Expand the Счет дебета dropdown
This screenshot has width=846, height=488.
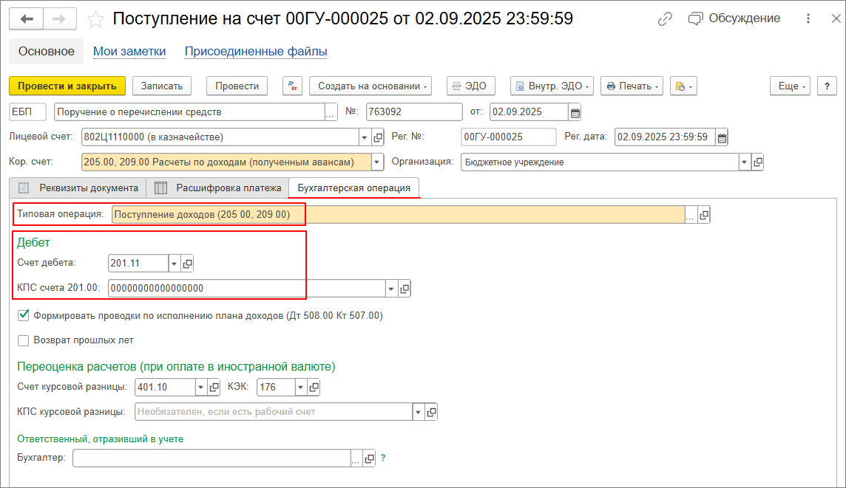[175, 264]
